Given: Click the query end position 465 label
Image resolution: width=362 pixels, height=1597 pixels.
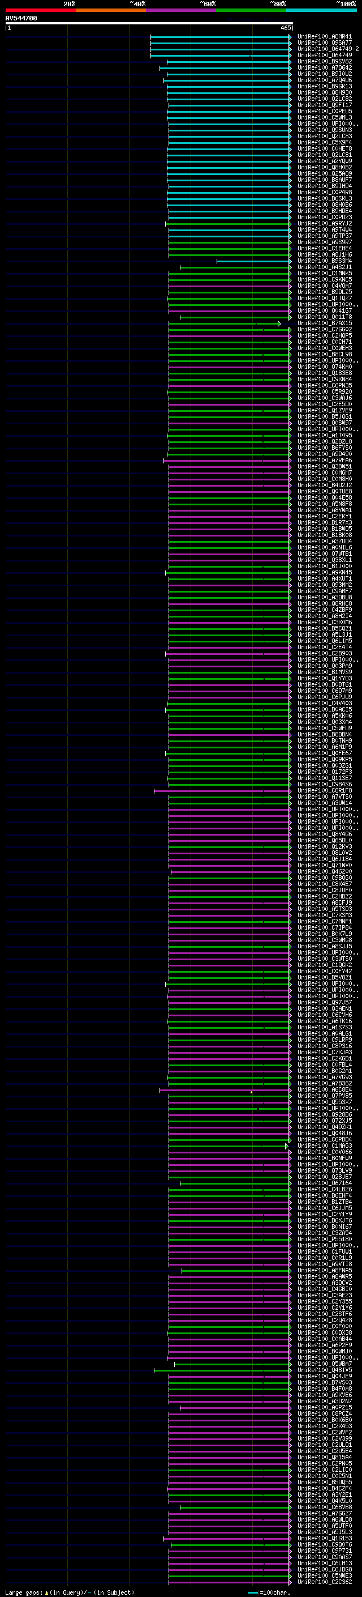Looking at the screenshot, I should pyautogui.click(x=285, y=28).
